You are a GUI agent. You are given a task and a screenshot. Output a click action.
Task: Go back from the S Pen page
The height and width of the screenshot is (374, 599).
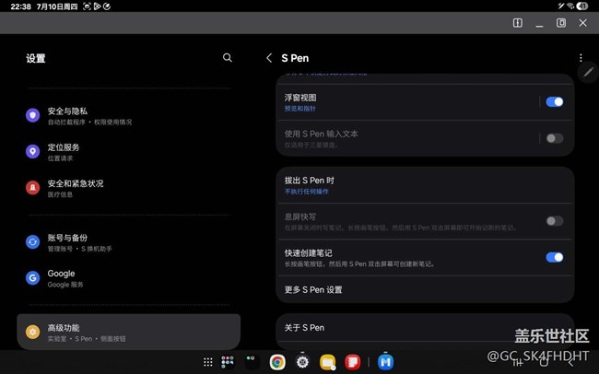coord(269,58)
